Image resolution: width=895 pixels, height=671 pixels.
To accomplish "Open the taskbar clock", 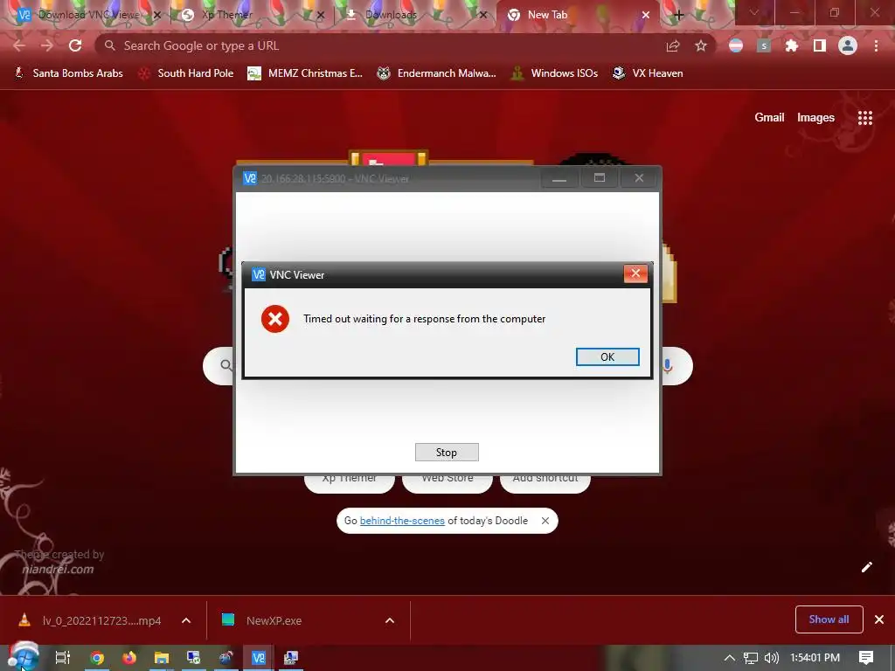I will (x=815, y=657).
